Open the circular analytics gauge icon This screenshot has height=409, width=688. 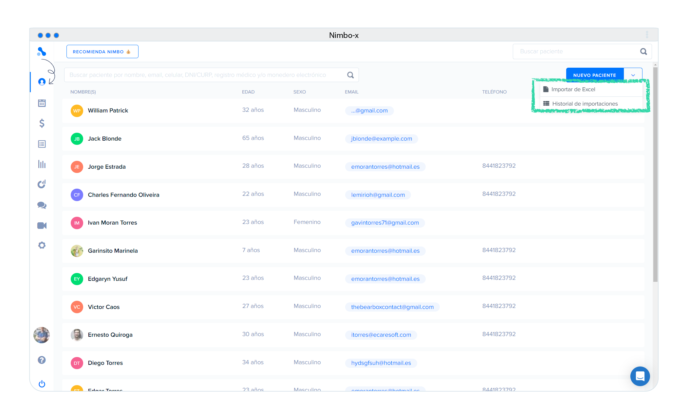pyautogui.click(x=42, y=184)
